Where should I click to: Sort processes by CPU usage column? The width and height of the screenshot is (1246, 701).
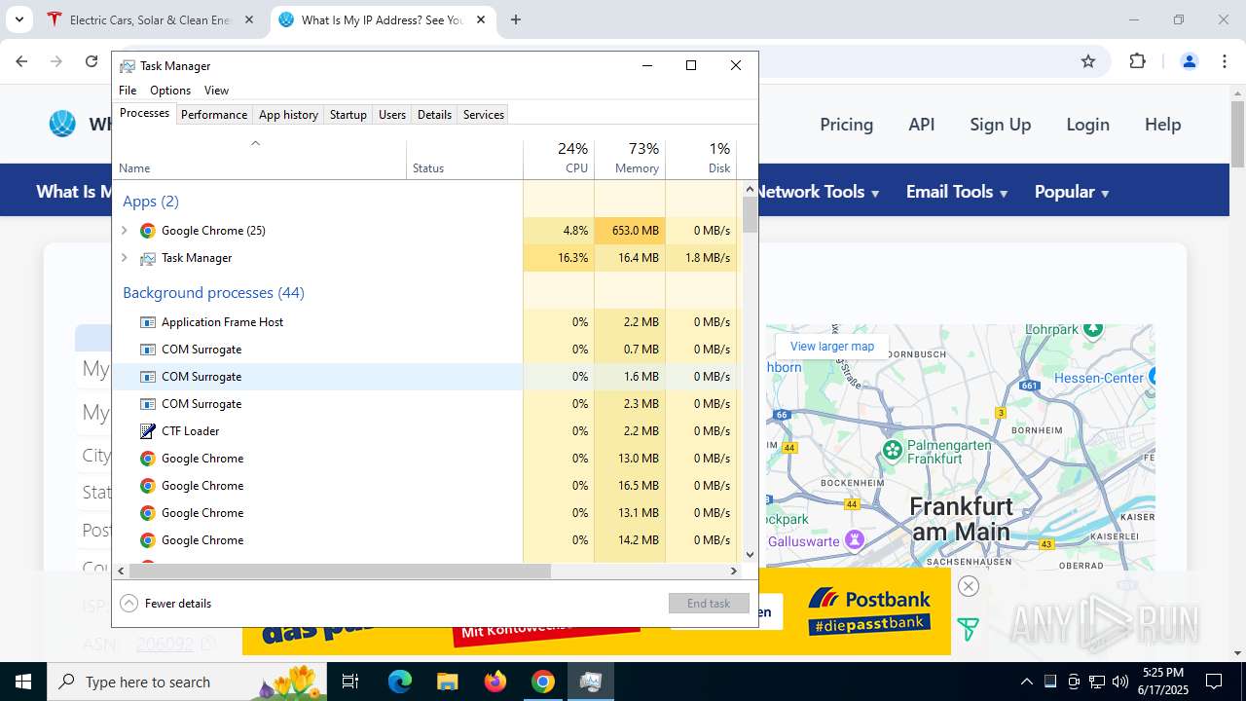(x=559, y=160)
